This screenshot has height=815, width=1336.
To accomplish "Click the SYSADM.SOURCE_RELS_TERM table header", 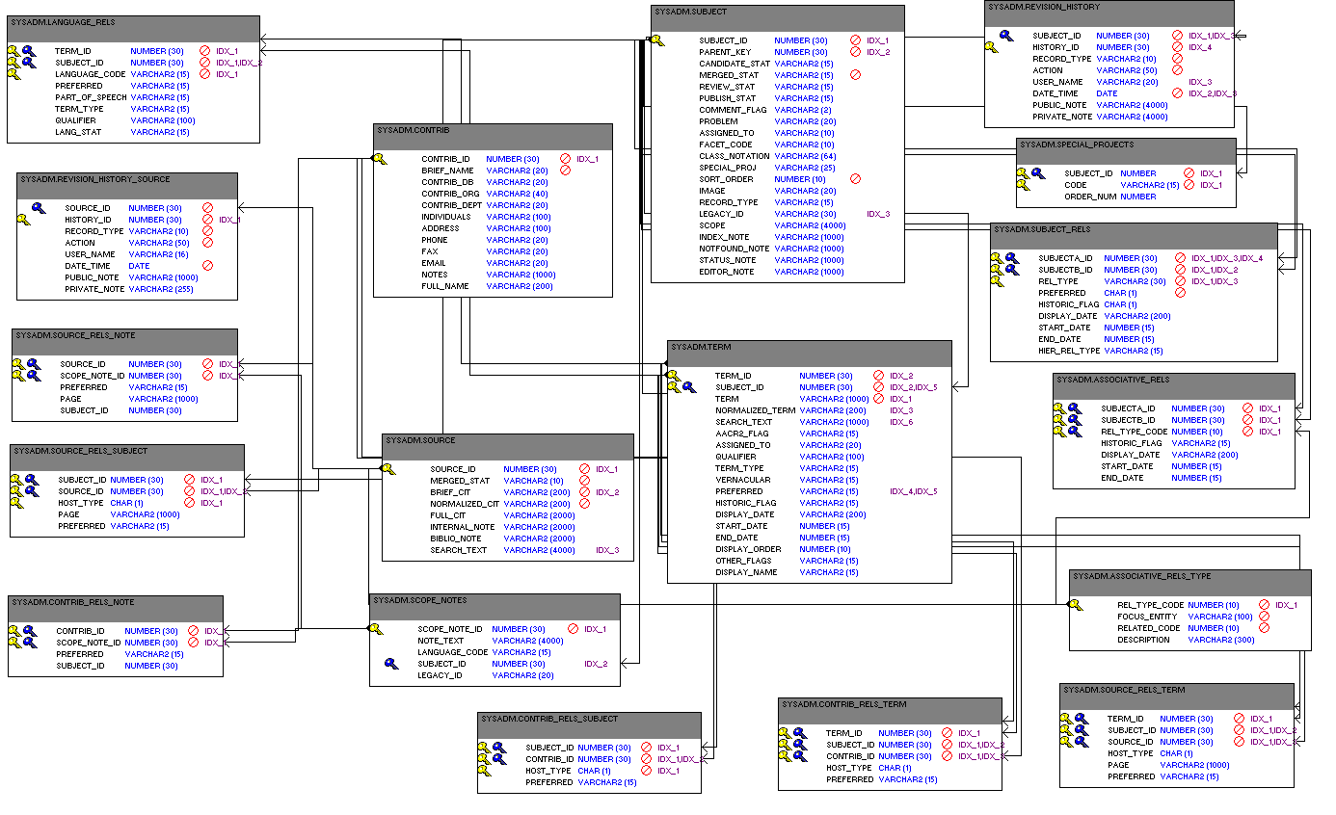I will click(1177, 696).
